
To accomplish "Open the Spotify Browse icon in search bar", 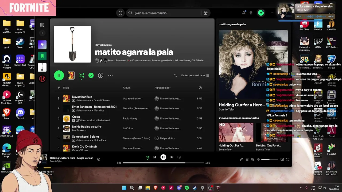I will click(205, 13).
